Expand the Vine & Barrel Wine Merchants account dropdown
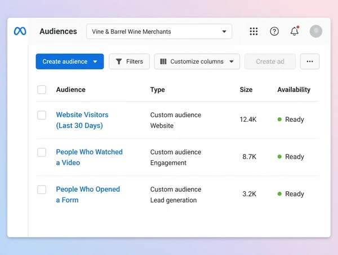 click(159, 32)
